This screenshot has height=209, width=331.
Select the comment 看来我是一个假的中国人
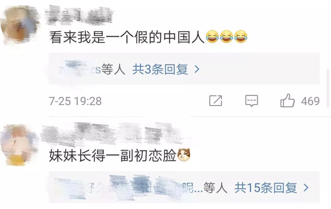(x=127, y=37)
